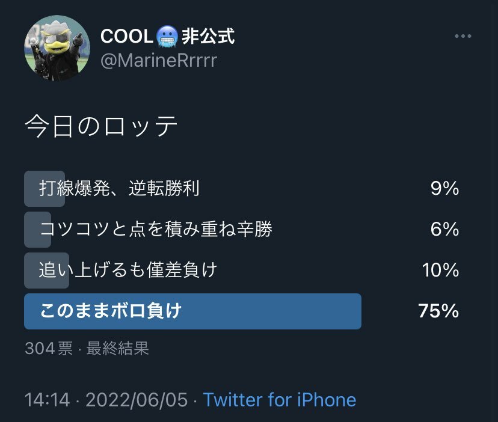Open the three-dot more options menu
Image resolution: width=498 pixels, height=422 pixels.
463,37
